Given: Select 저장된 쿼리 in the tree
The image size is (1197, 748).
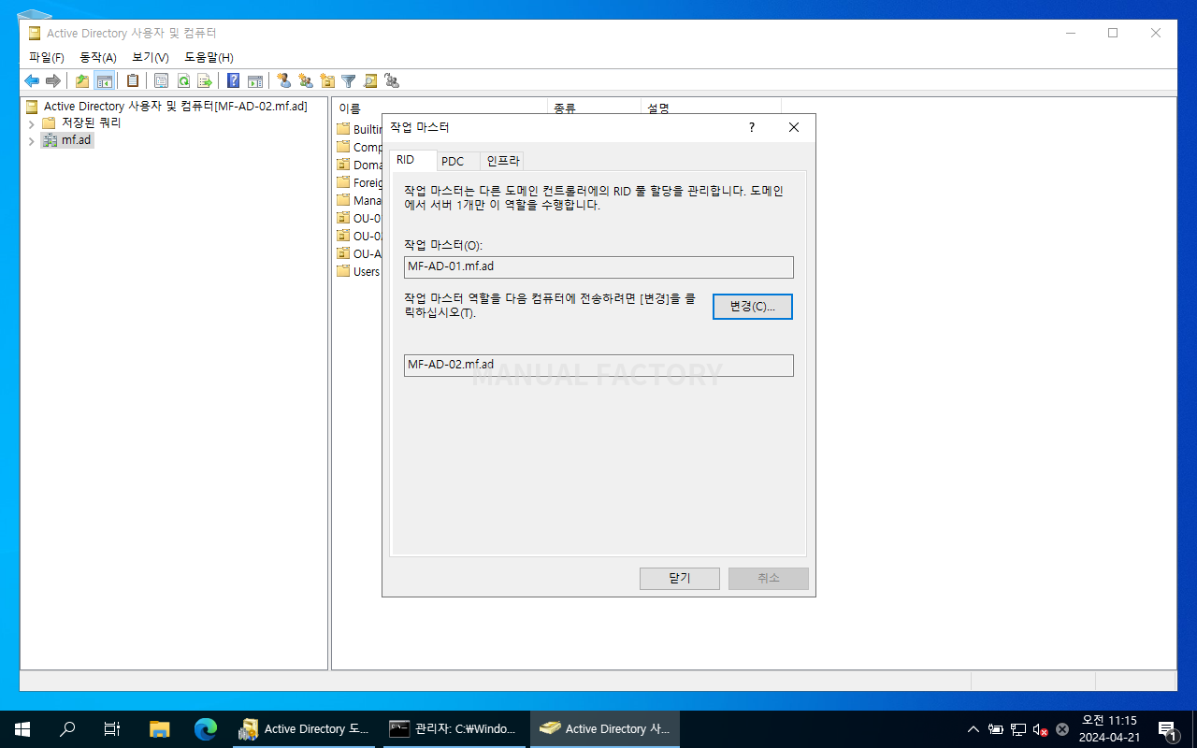Looking at the screenshot, I should tap(91, 123).
